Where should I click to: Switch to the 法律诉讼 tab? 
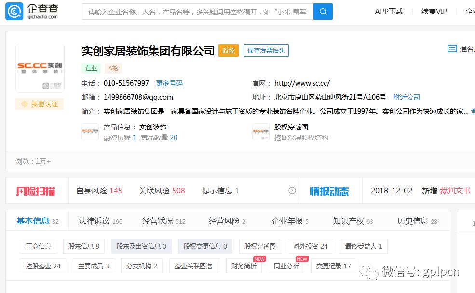(x=101, y=221)
